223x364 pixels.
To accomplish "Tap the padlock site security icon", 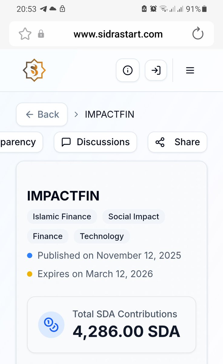I will (x=41, y=34).
